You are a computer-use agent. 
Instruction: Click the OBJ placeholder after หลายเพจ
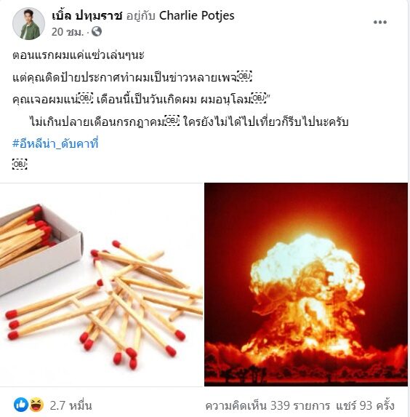click(244, 76)
